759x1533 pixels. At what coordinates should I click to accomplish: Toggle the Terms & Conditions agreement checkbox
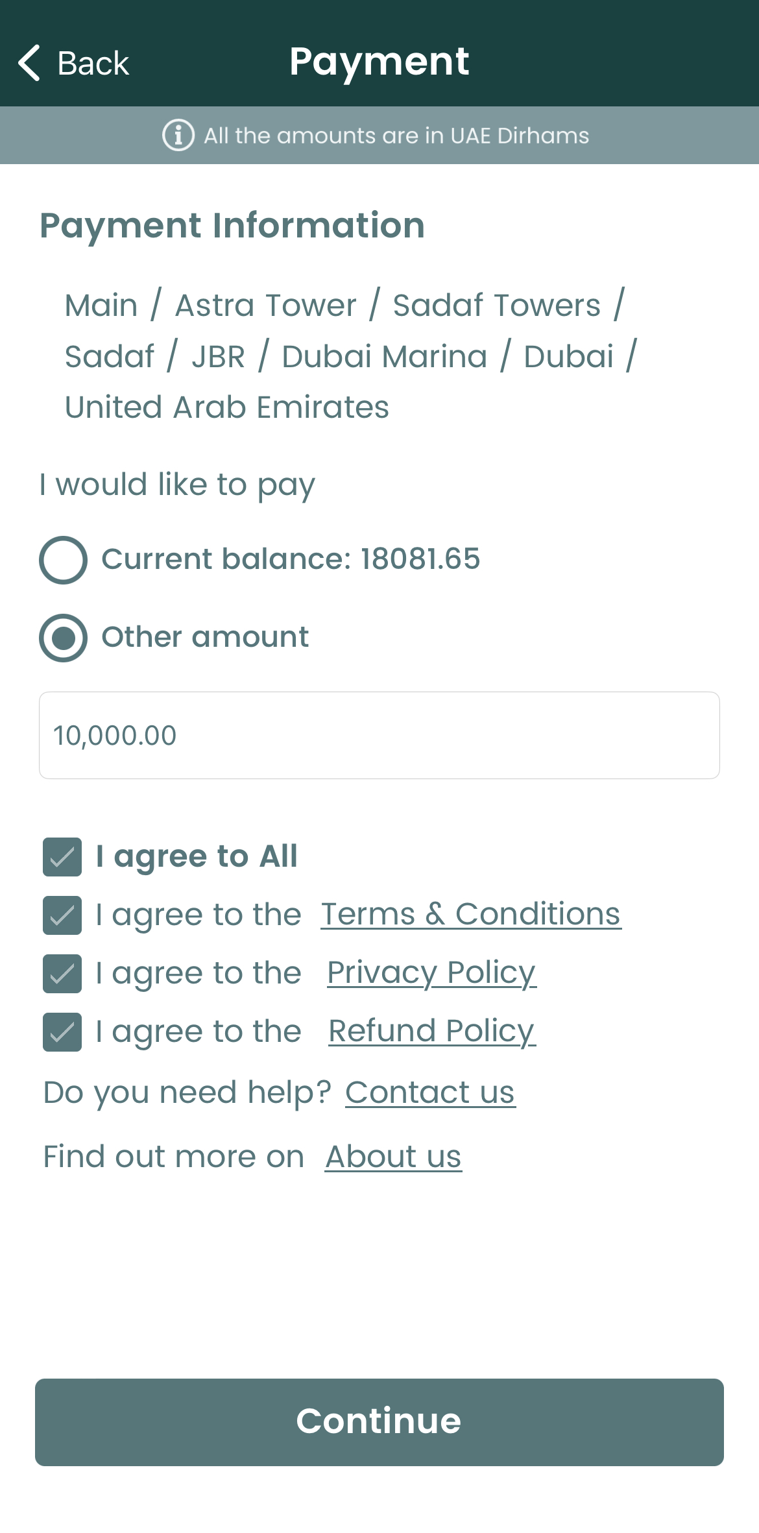(x=62, y=915)
